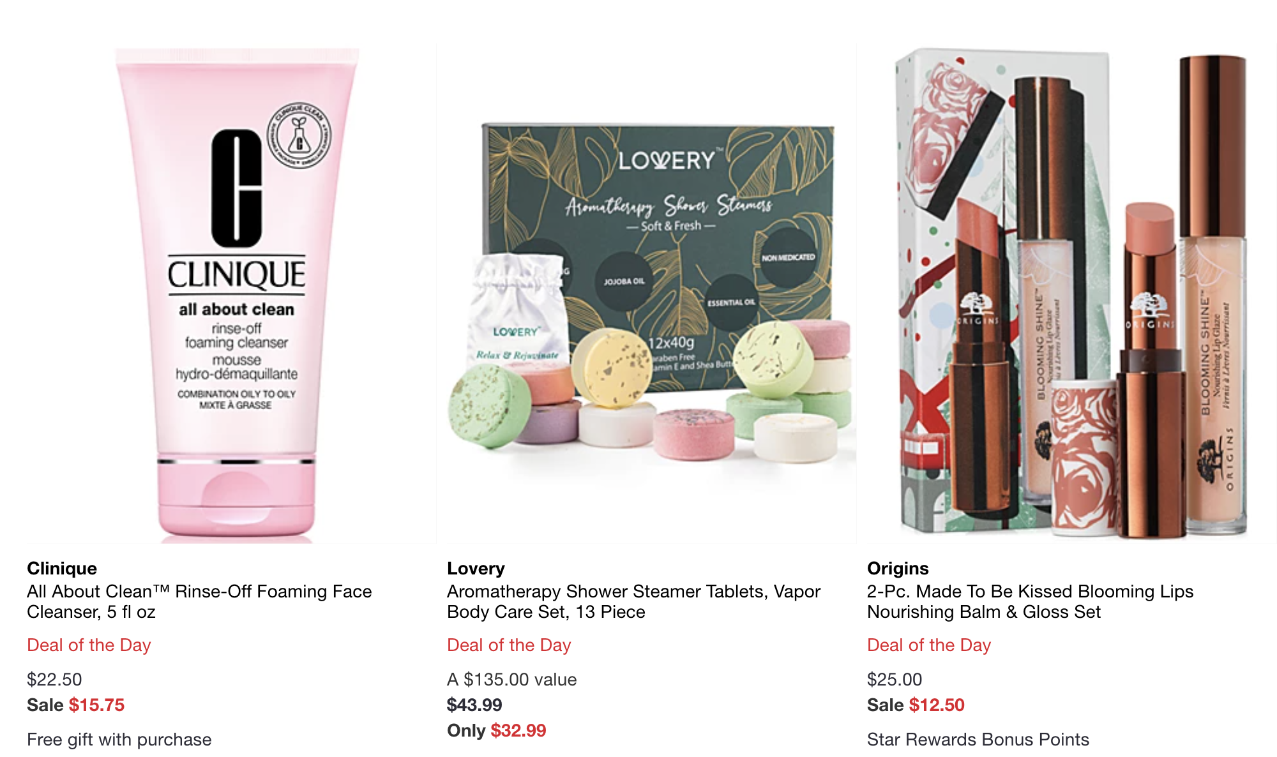
Task: Click the $22.50 original Clinique price
Action: 54,679
